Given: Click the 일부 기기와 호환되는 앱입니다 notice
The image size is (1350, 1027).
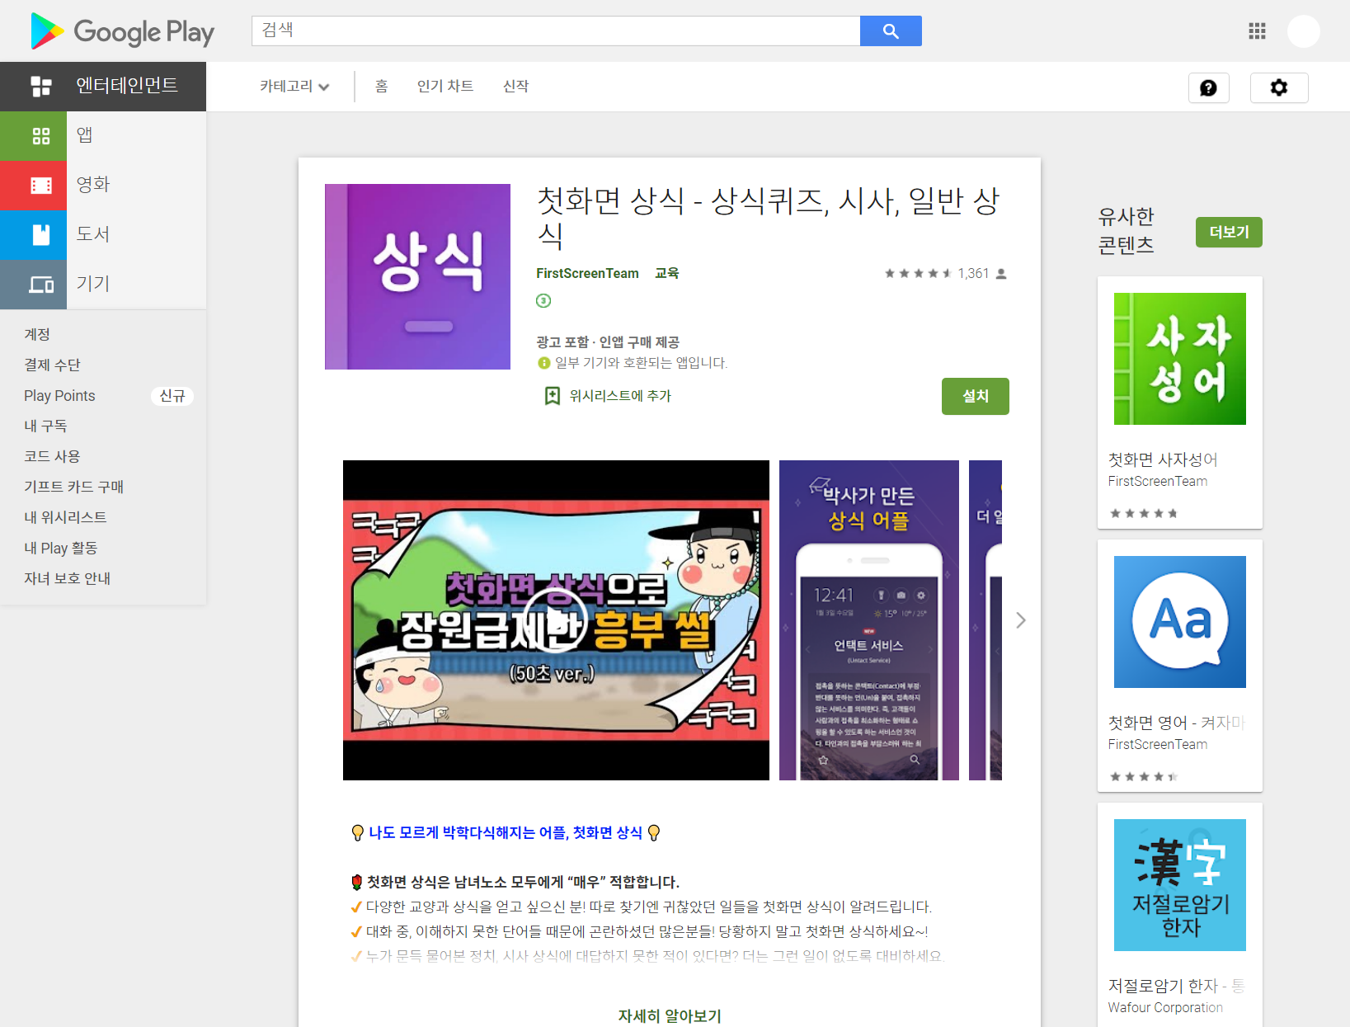Looking at the screenshot, I should point(641,363).
